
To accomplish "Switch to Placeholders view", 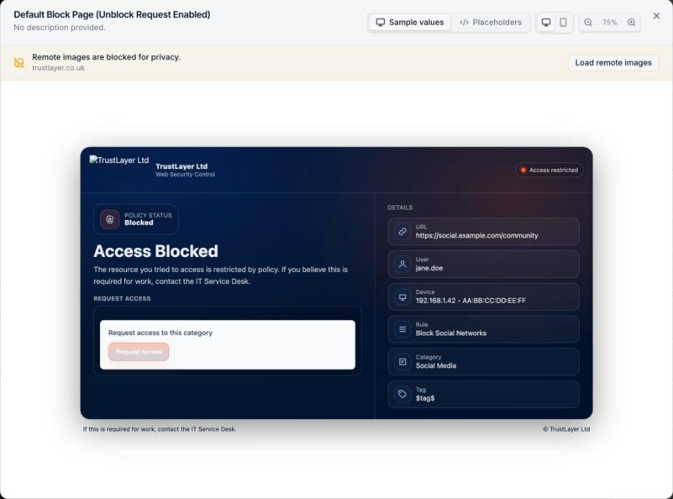I will [490, 23].
